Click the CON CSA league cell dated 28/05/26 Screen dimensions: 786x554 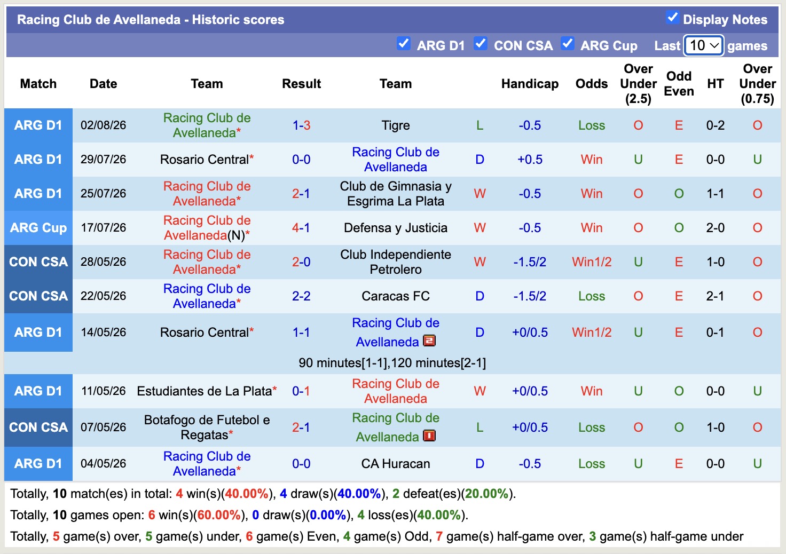tap(38, 262)
